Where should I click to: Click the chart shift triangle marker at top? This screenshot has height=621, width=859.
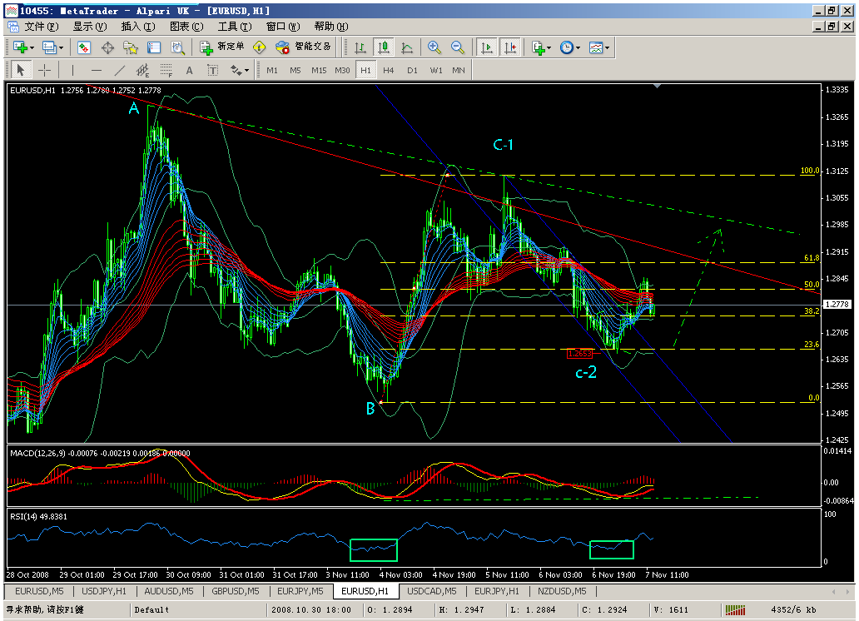point(657,86)
